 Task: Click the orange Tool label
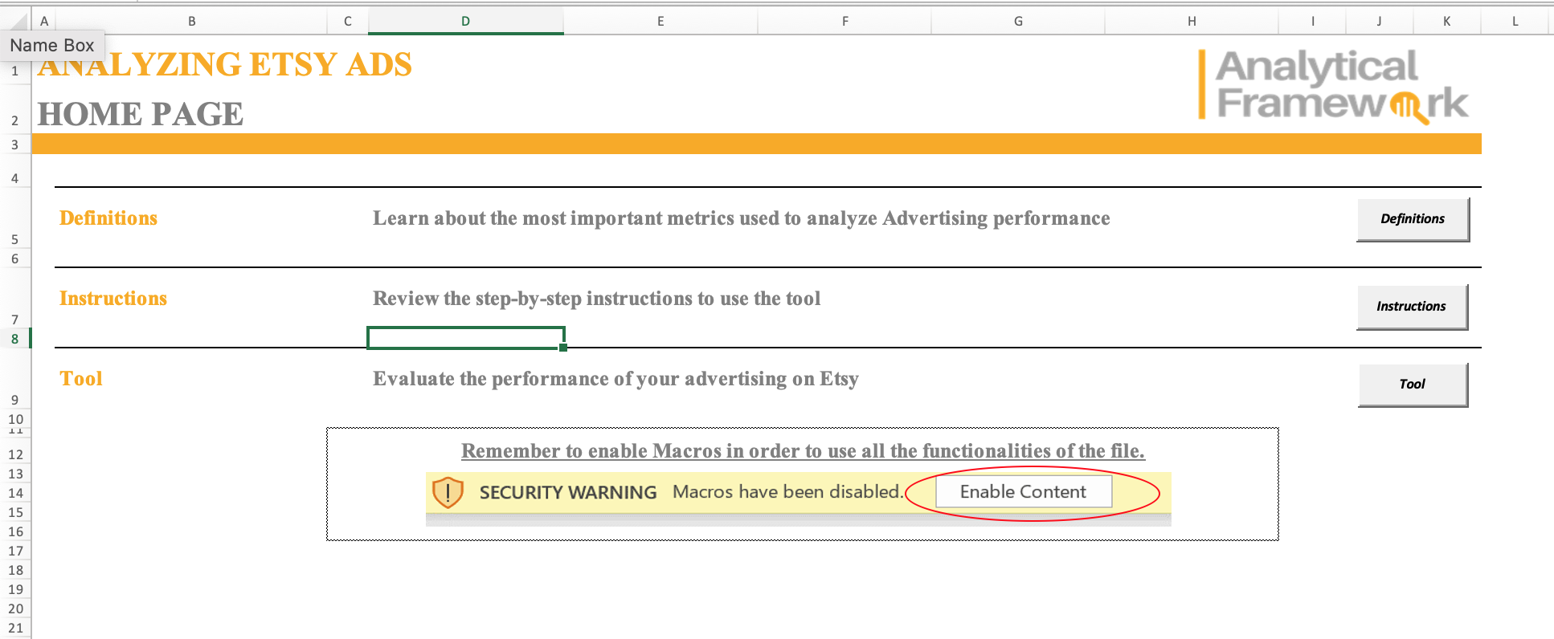tap(81, 379)
